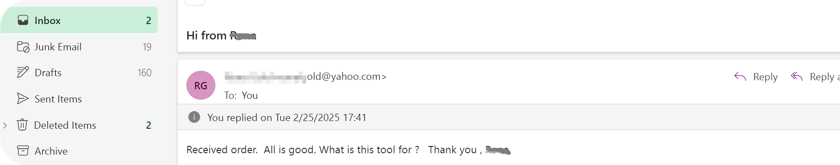Click the Archive box icon
Viewport: 840px width, 165px height.
pyautogui.click(x=23, y=150)
